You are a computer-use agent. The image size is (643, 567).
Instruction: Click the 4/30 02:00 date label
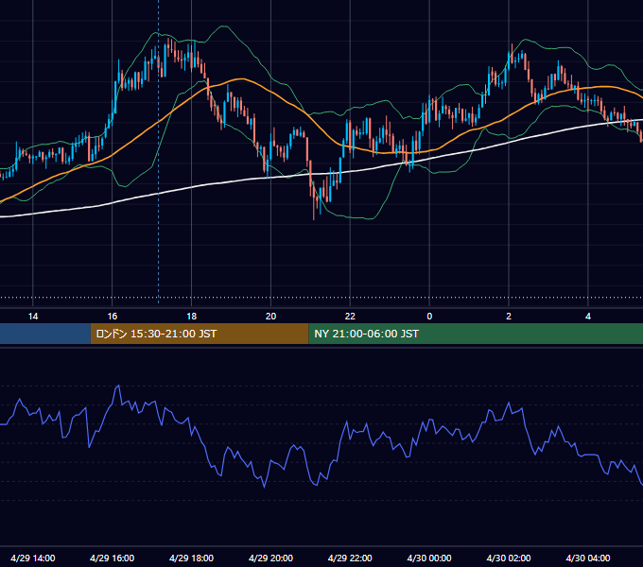tap(509, 558)
